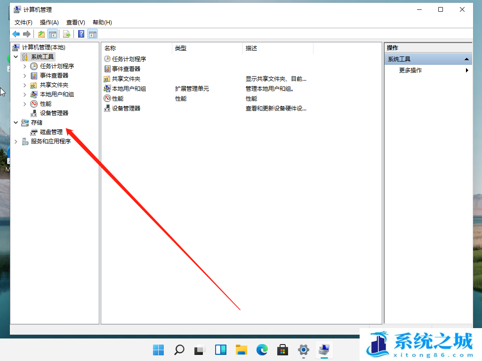This screenshot has height=361, width=482.
Task: Open the Windows Start button
Action: point(158,350)
